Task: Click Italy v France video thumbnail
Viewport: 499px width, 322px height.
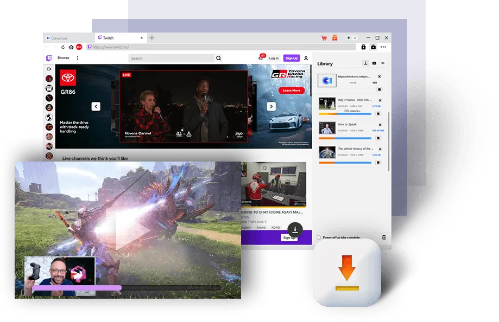Action: 327,104
